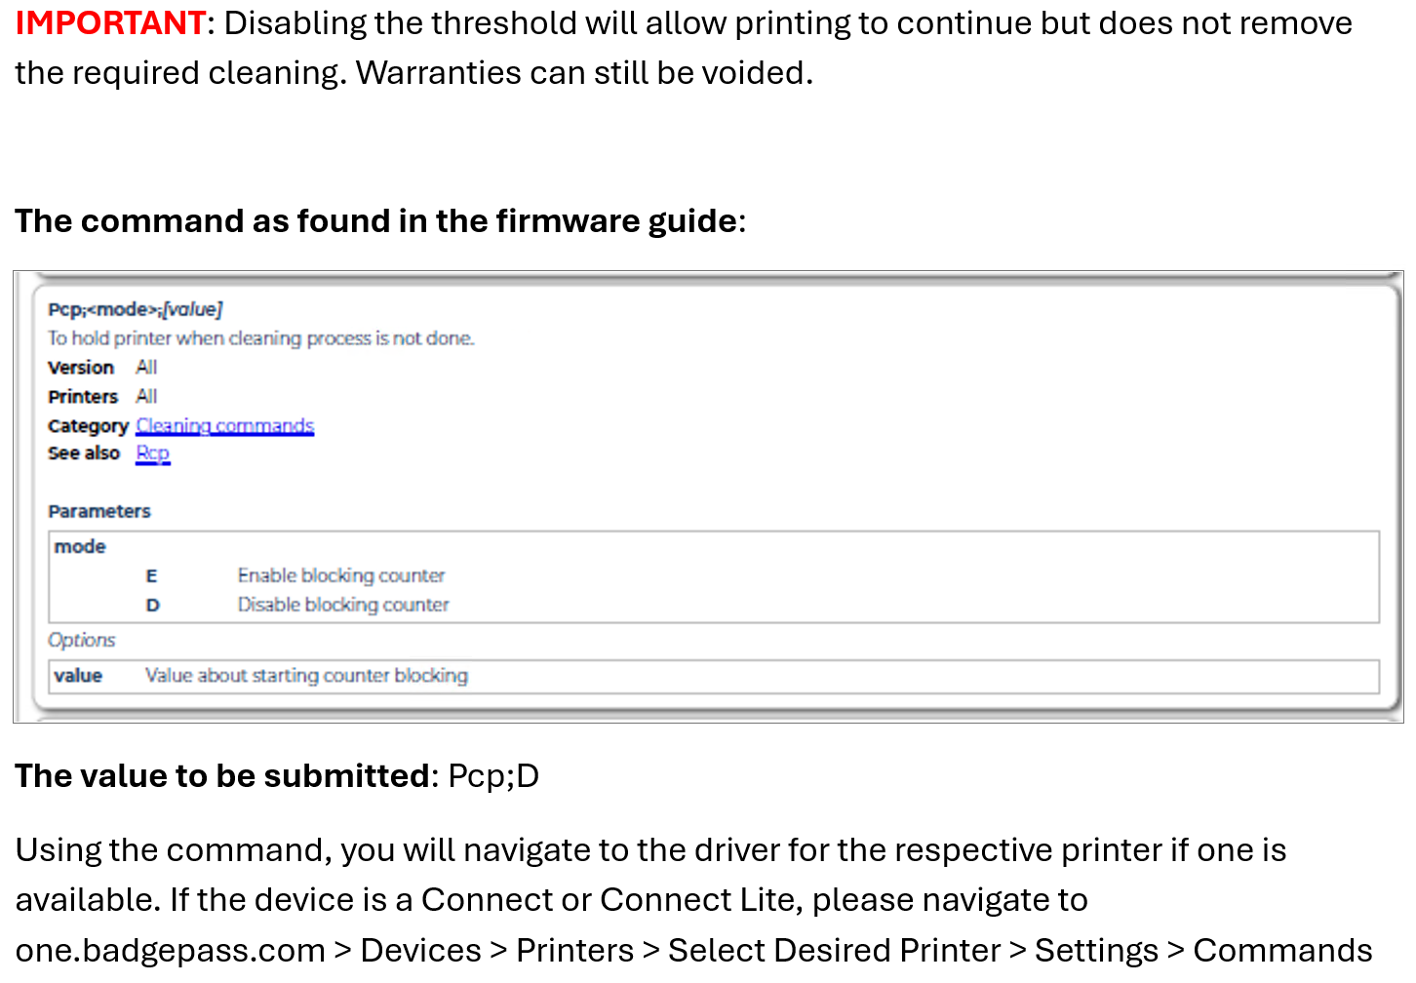Click the Version row label

coord(81,368)
